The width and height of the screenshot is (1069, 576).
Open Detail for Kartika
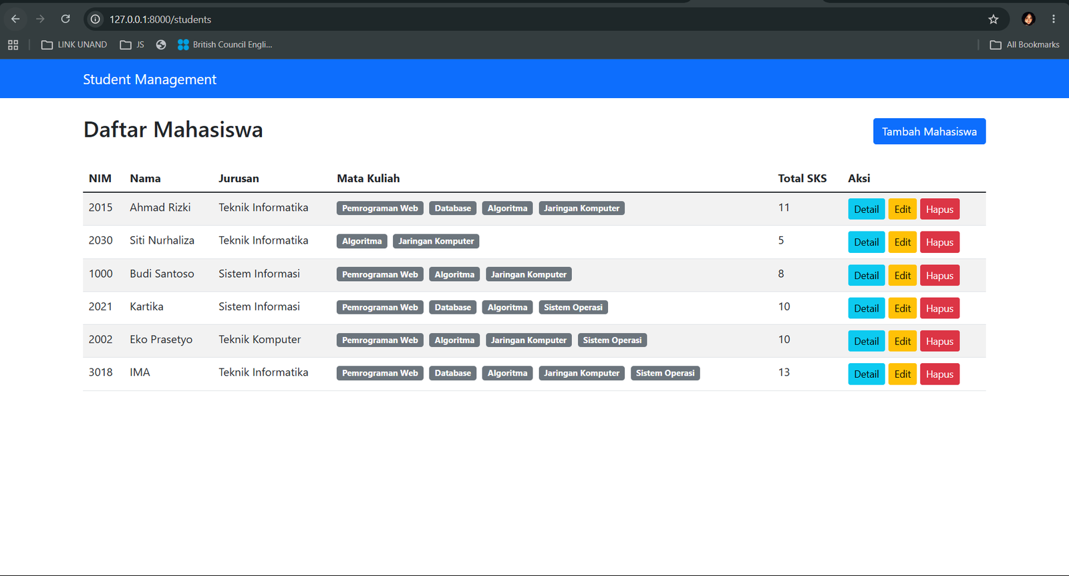(867, 308)
